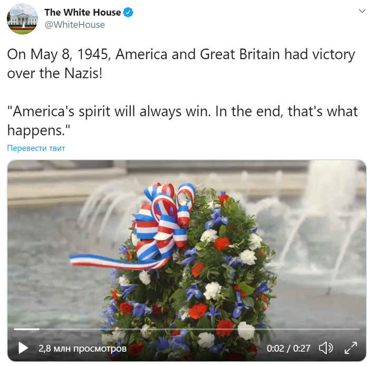
Task: Click the 'Перевести твит' translate link
Action: click(x=36, y=148)
